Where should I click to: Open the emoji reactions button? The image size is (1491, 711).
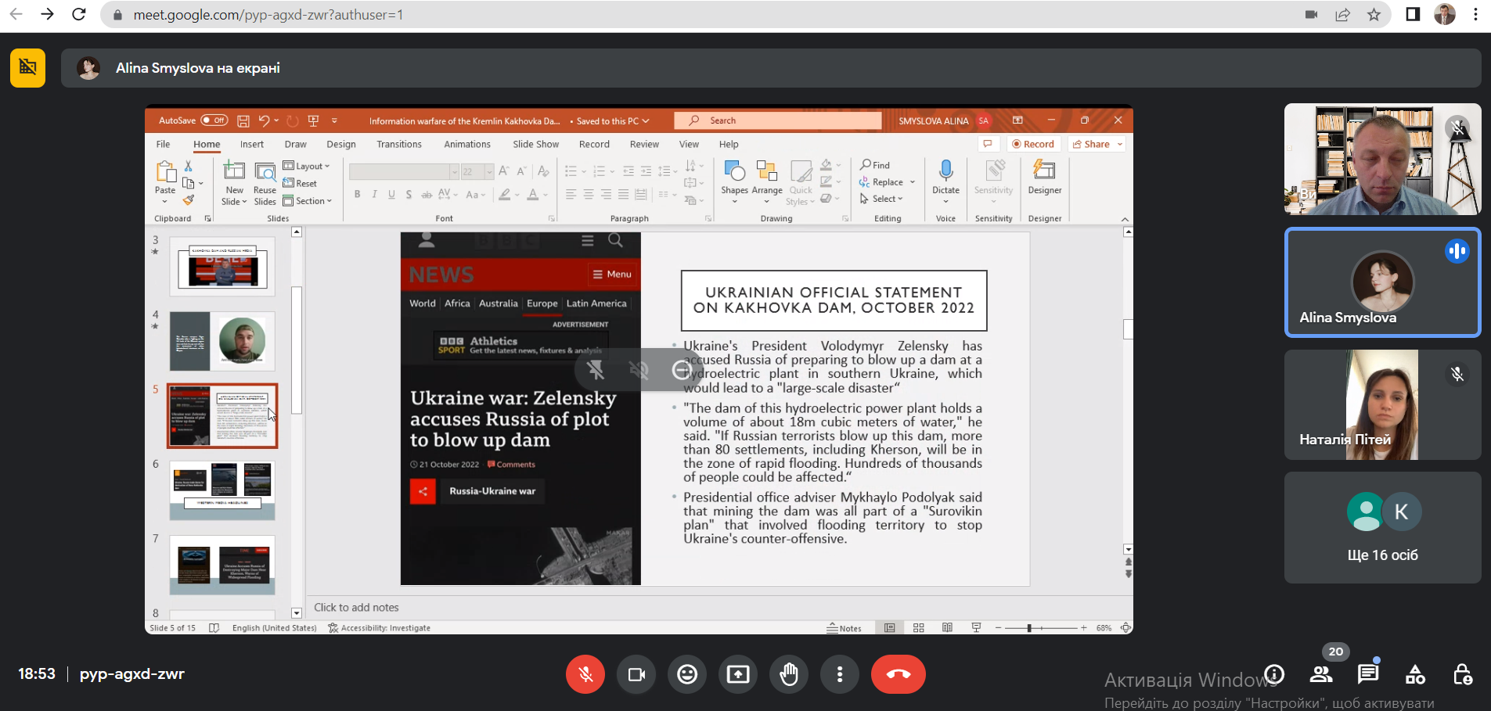point(687,674)
